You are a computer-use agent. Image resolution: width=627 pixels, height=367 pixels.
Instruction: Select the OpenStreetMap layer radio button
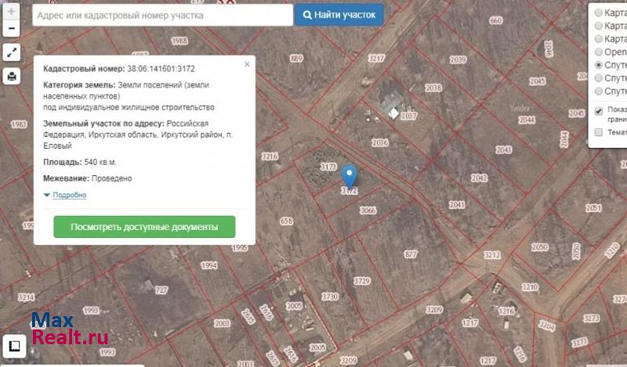(x=600, y=52)
